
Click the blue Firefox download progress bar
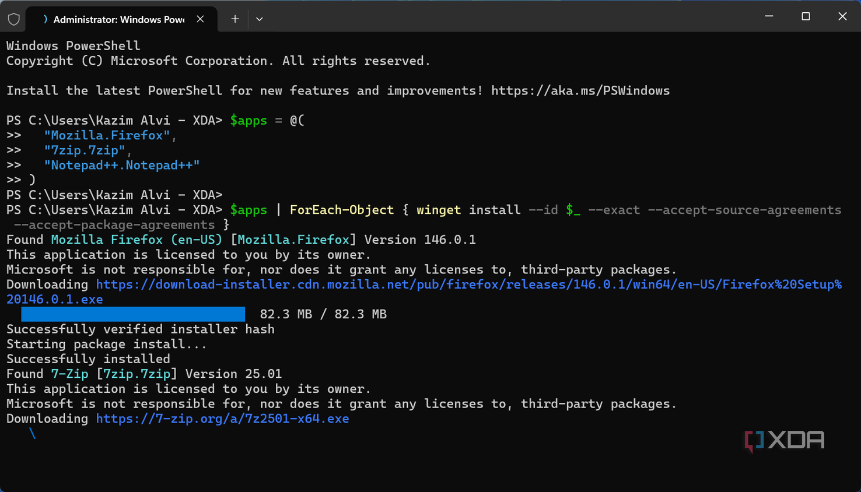[x=133, y=314]
